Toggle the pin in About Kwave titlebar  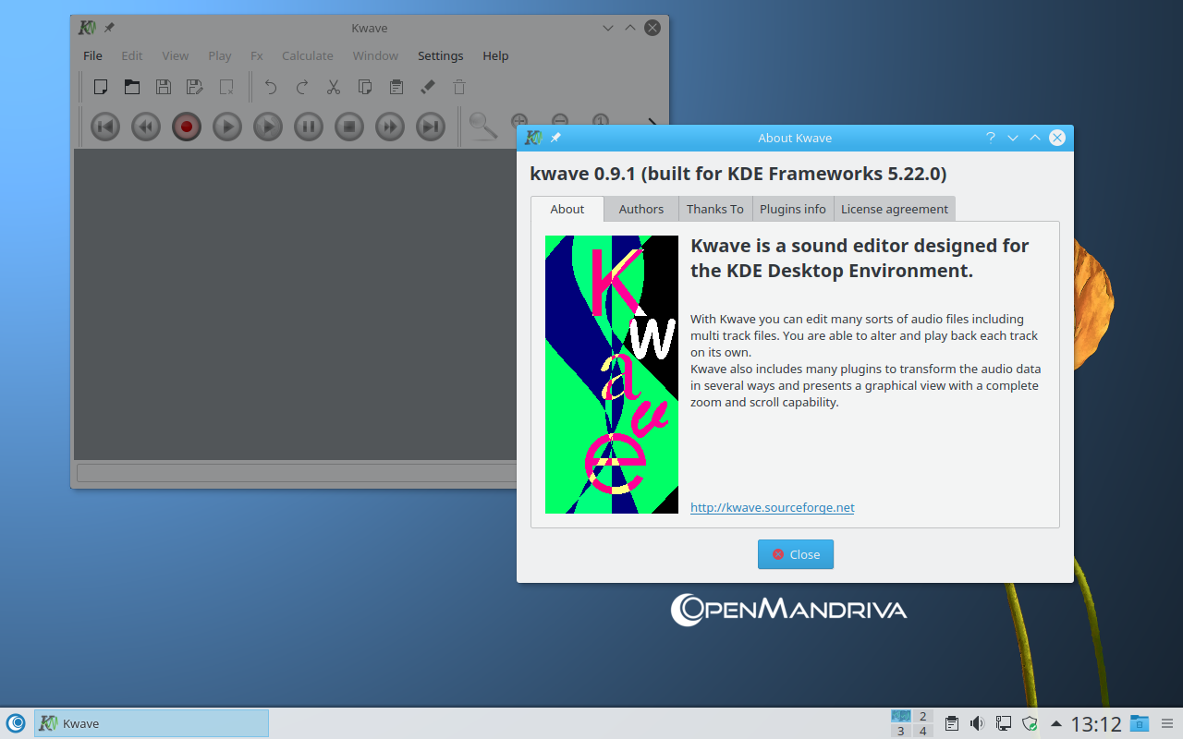coord(555,138)
